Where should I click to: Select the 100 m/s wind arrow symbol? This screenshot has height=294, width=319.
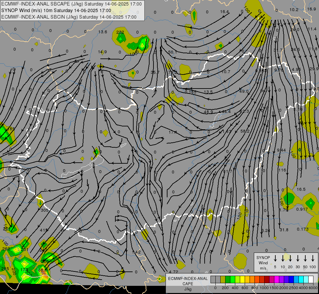[x=313, y=258]
